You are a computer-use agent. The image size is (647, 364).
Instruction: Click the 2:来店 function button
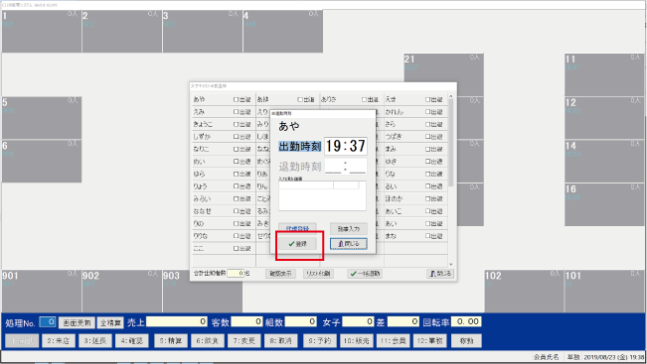(59, 341)
